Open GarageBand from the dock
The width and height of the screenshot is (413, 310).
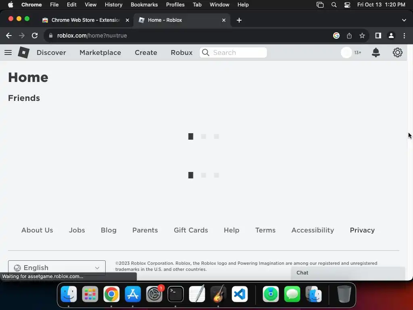pos(218,294)
